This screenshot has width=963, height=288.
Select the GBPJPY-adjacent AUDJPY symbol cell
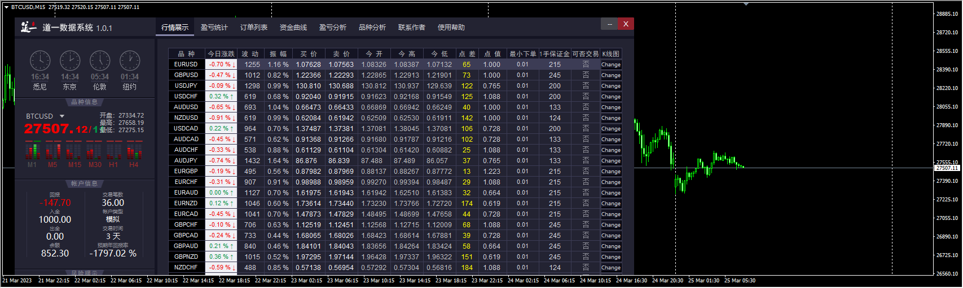186,161
